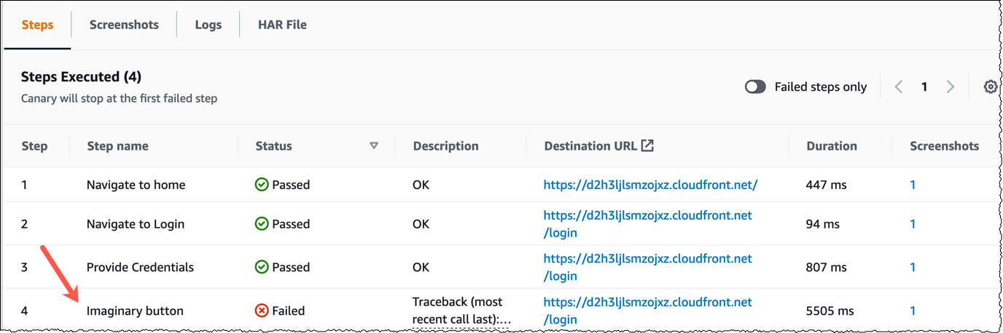This screenshot has width=1003, height=333.
Task: Open the login URL link for Provide Credentials step
Action: coord(648,267)
